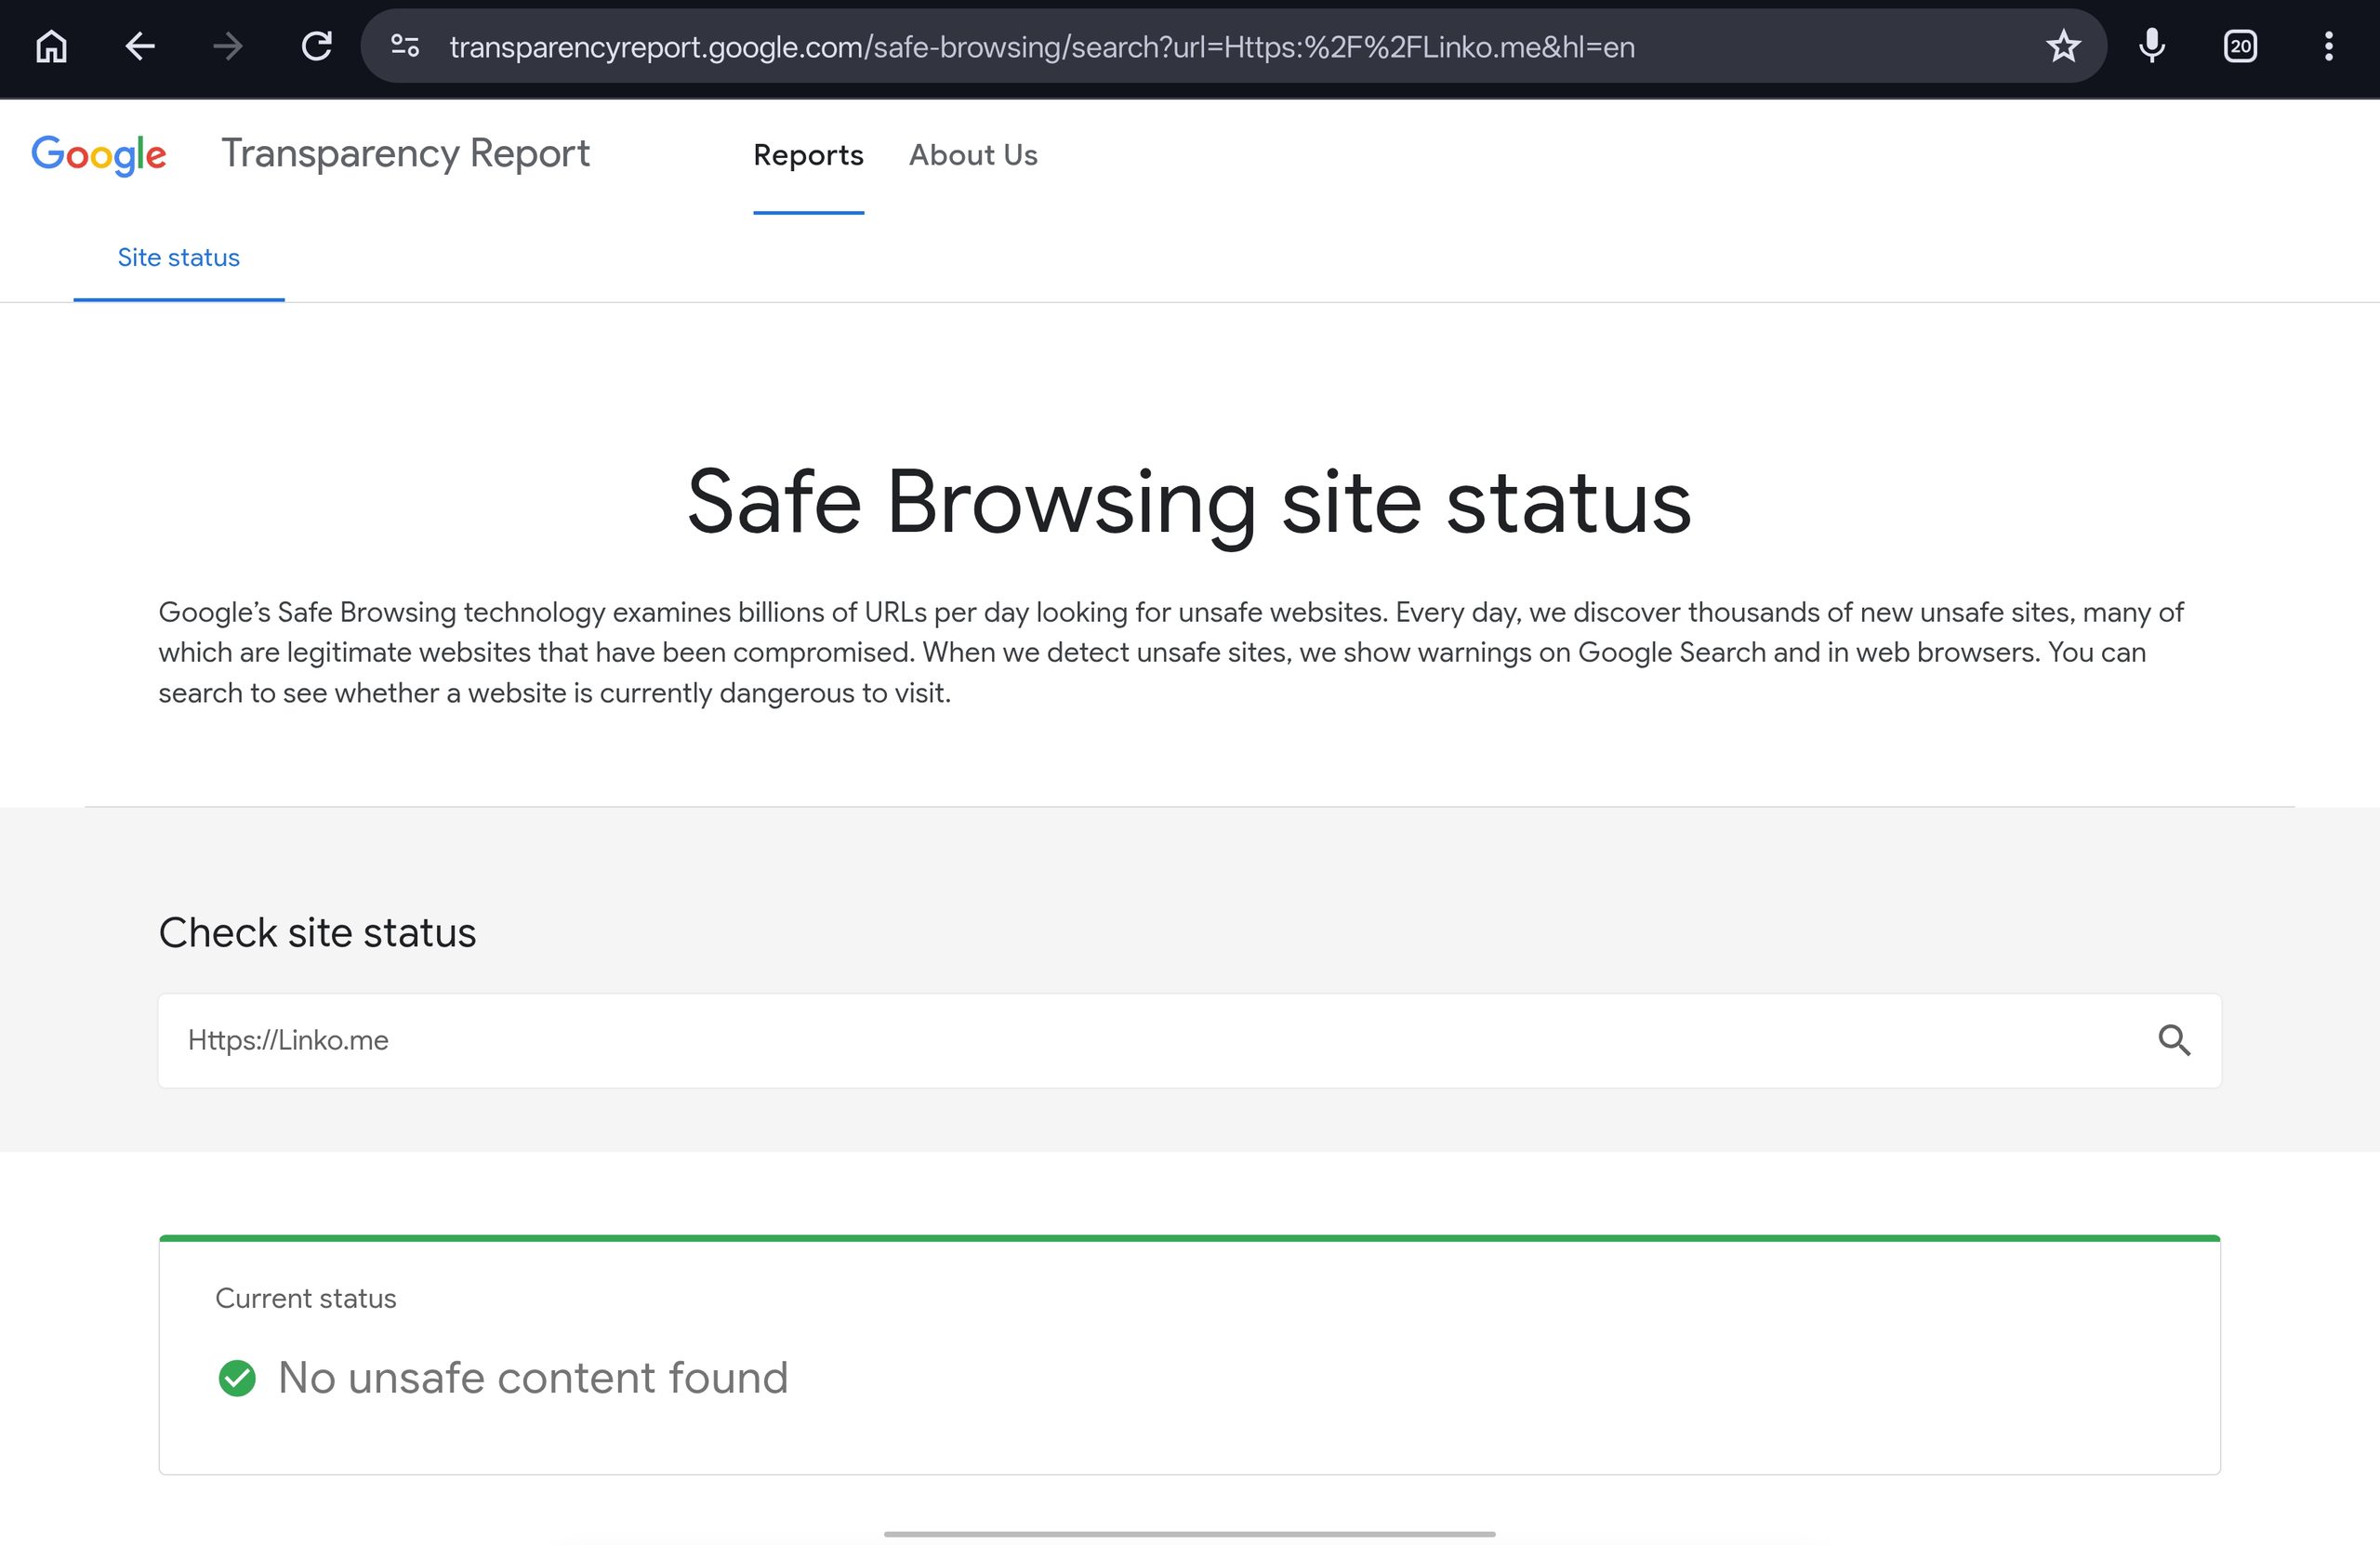Click the 'Current status' label
Image resolution: width=2380 pixels, height=1545 pixels.
click(306, 1298)
